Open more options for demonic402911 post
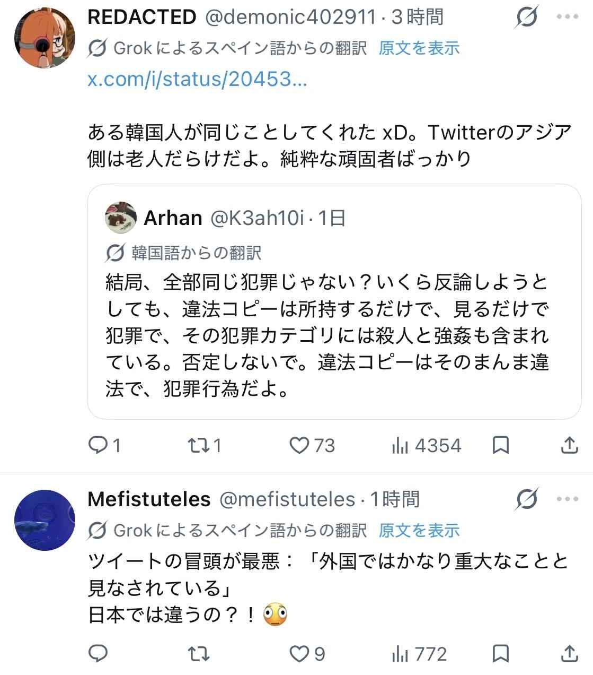Image resolution: width=593 pixels, height=675 pixels. pyautogui.click(x=567, y=18)
